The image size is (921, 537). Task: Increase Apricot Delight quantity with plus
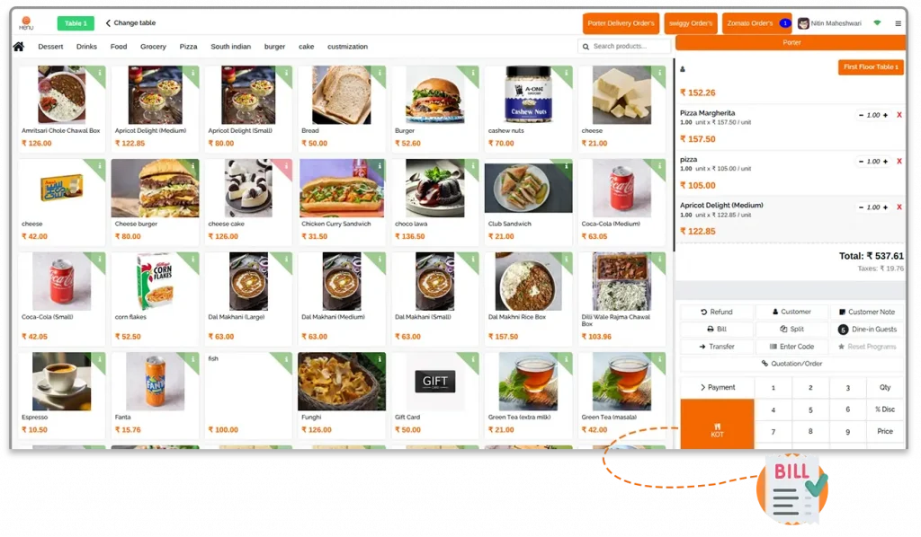point(885,207)
